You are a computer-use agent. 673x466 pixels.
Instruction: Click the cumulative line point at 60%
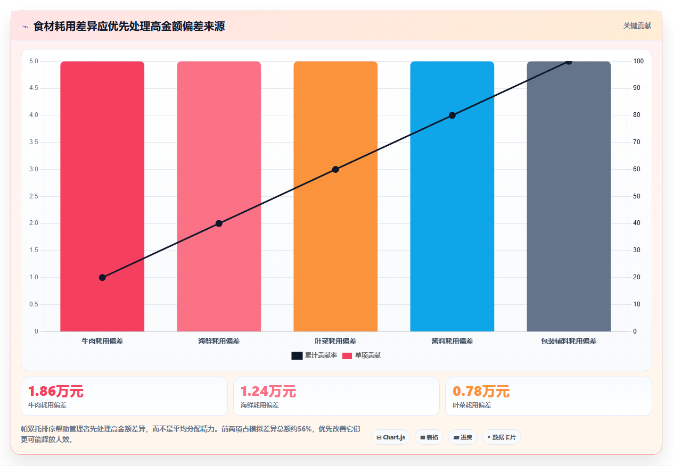click(x=335, y=169)
